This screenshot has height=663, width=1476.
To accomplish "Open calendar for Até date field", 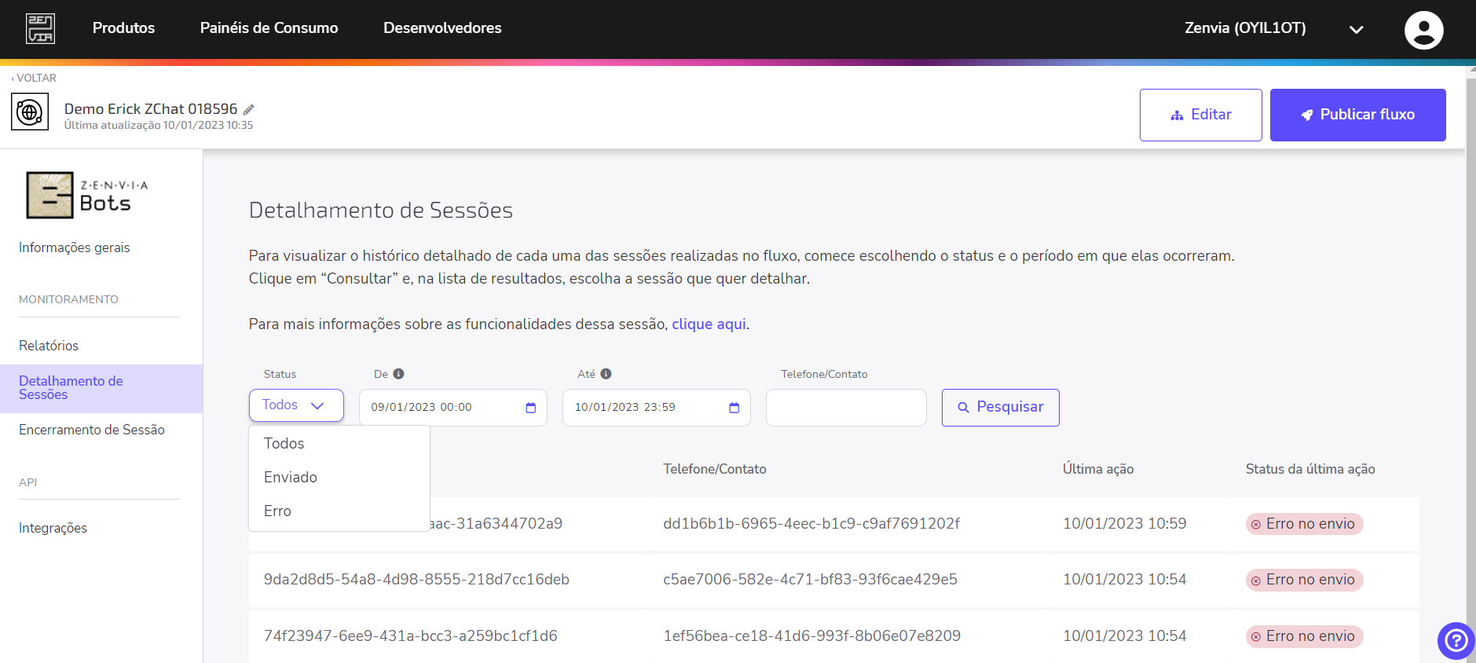I will click(x=734, y=408).
